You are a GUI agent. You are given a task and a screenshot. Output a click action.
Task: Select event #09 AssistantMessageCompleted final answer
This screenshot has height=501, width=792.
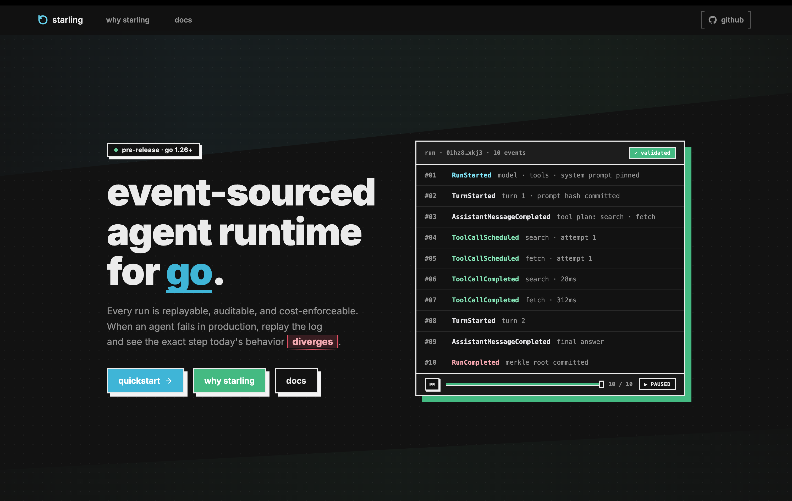click(x=550, y=342)
